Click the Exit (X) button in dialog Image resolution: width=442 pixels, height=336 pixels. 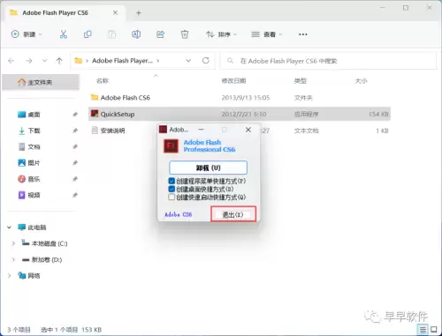pos(233,214)
